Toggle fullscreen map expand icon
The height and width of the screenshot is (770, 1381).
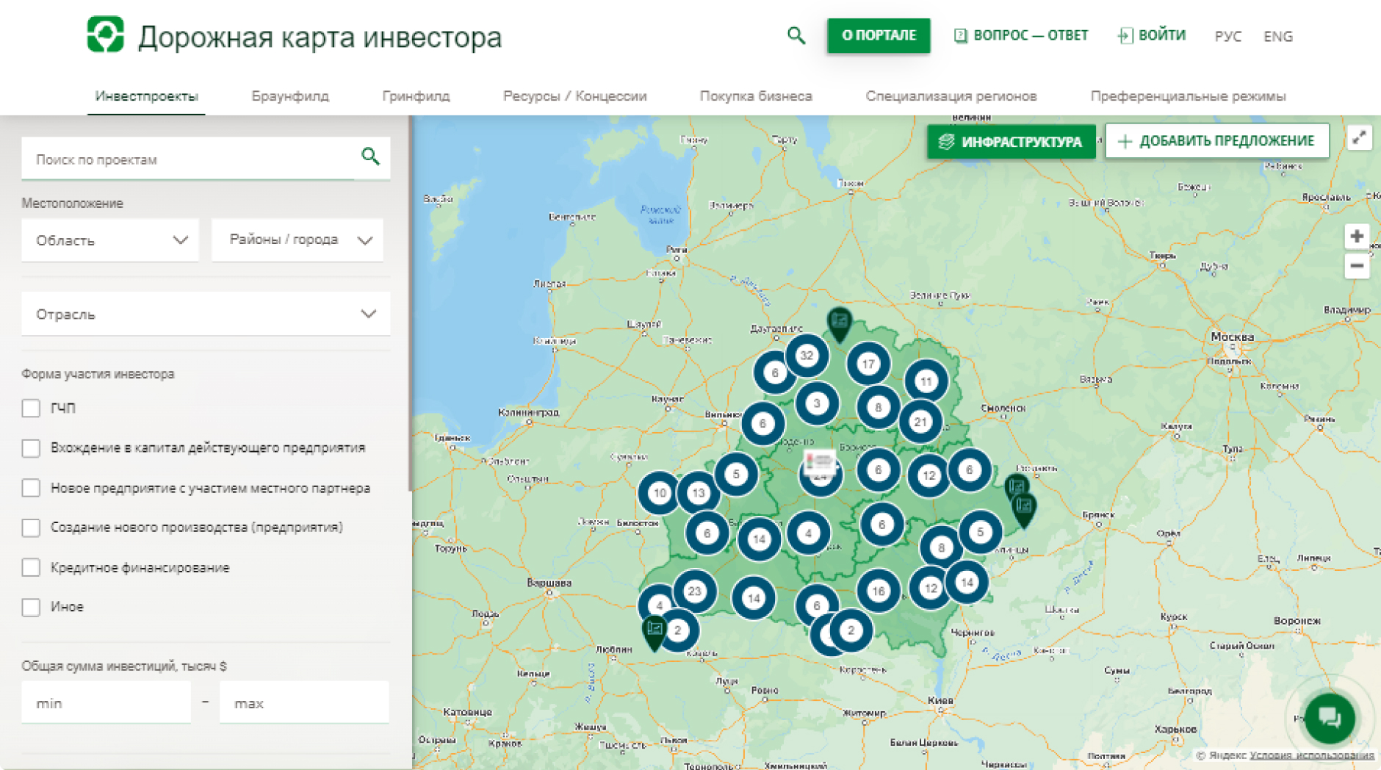click(x=1359, y=137)
